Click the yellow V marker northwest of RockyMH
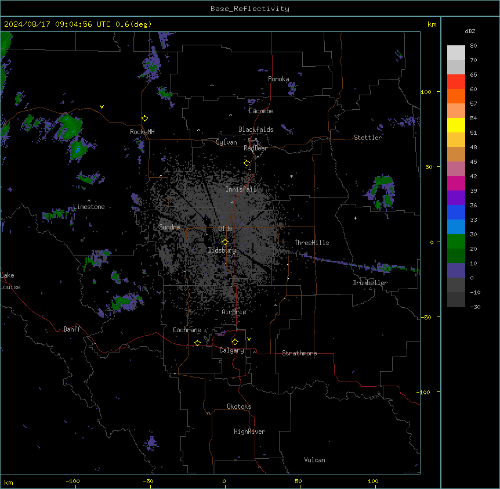The width and height of the screenshot is (500, 489). [x=102, y=107]
